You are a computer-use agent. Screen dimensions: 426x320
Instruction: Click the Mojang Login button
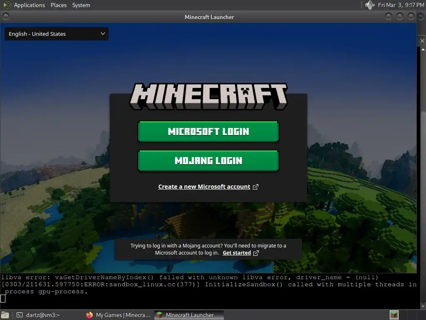(x=208, y=161)
